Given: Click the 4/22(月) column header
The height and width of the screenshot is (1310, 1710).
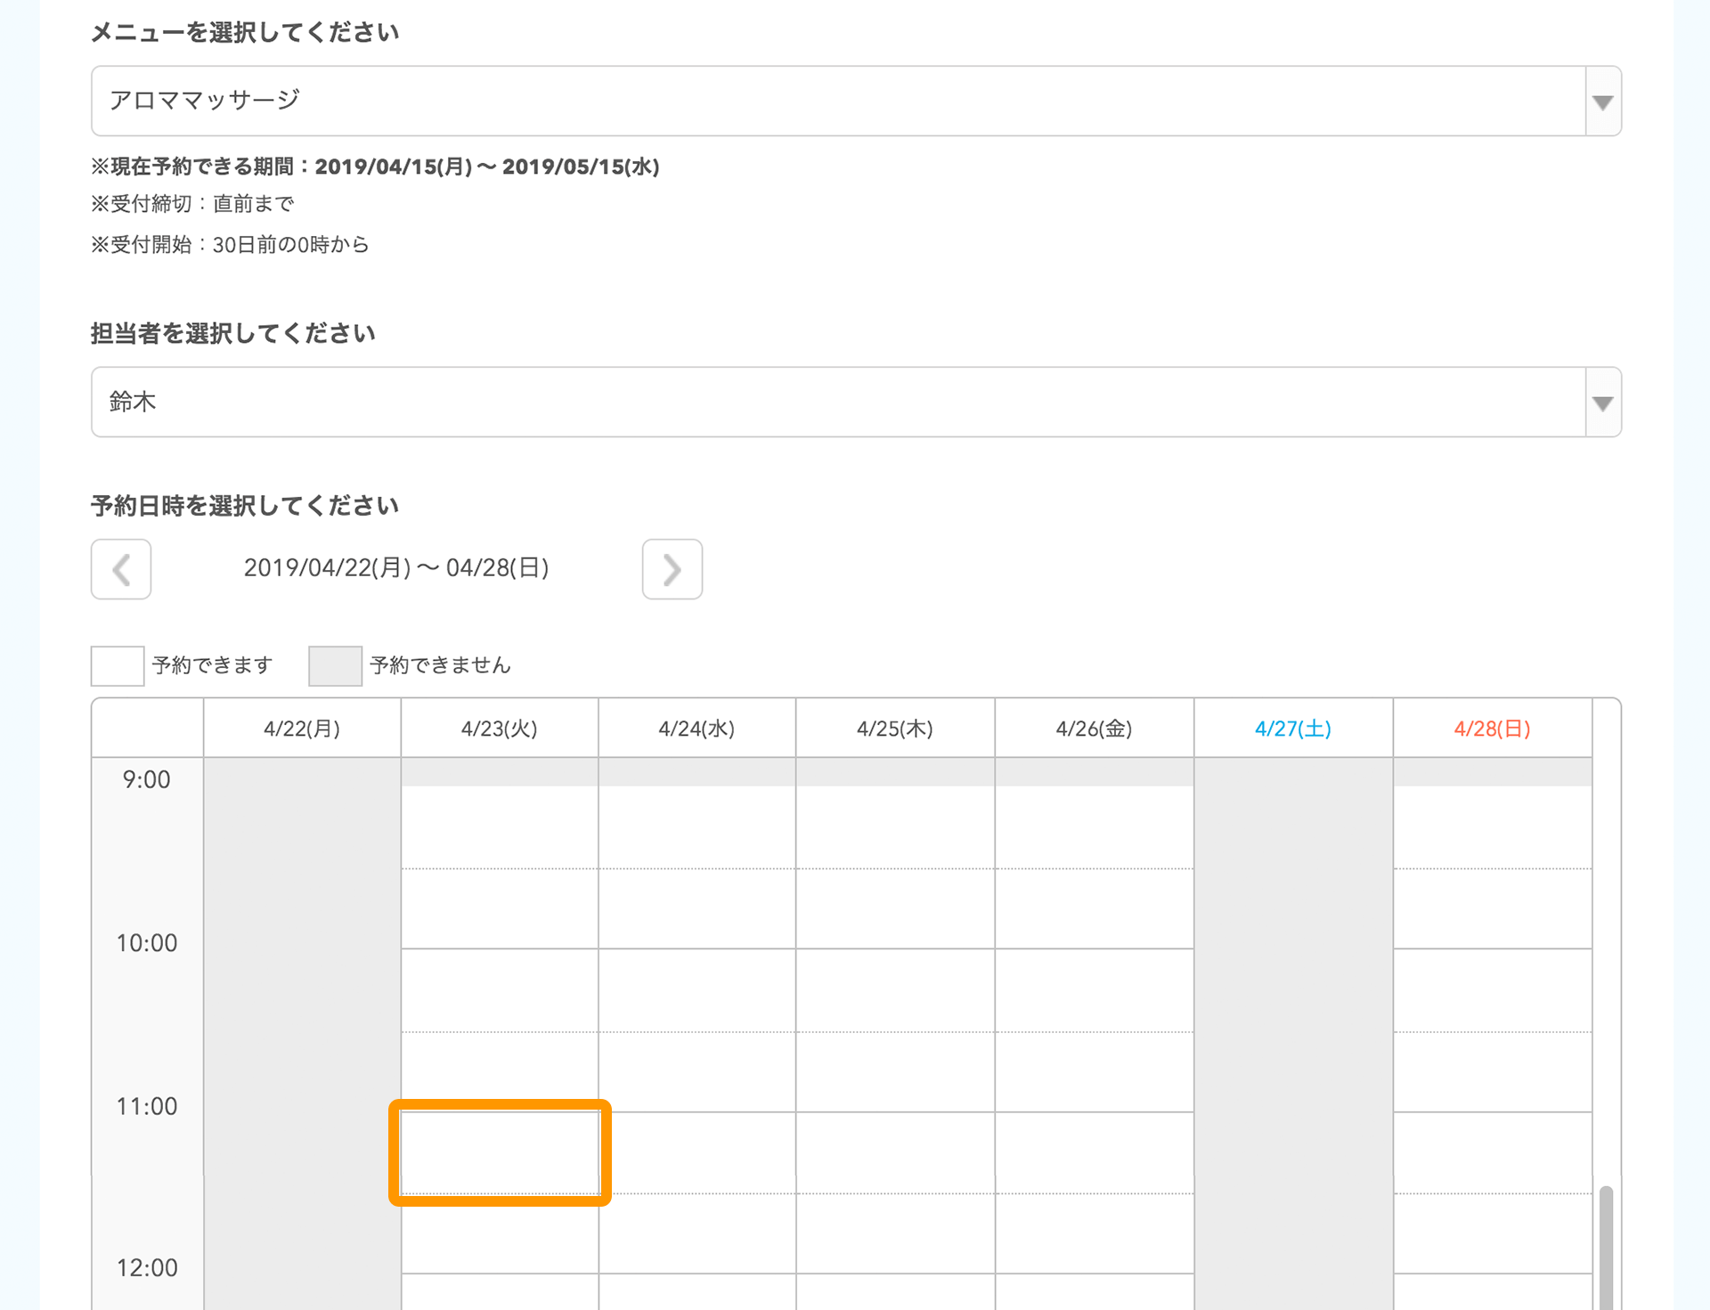Looking at the screenshot, I should pyautogui.click(x=302, y=728).
